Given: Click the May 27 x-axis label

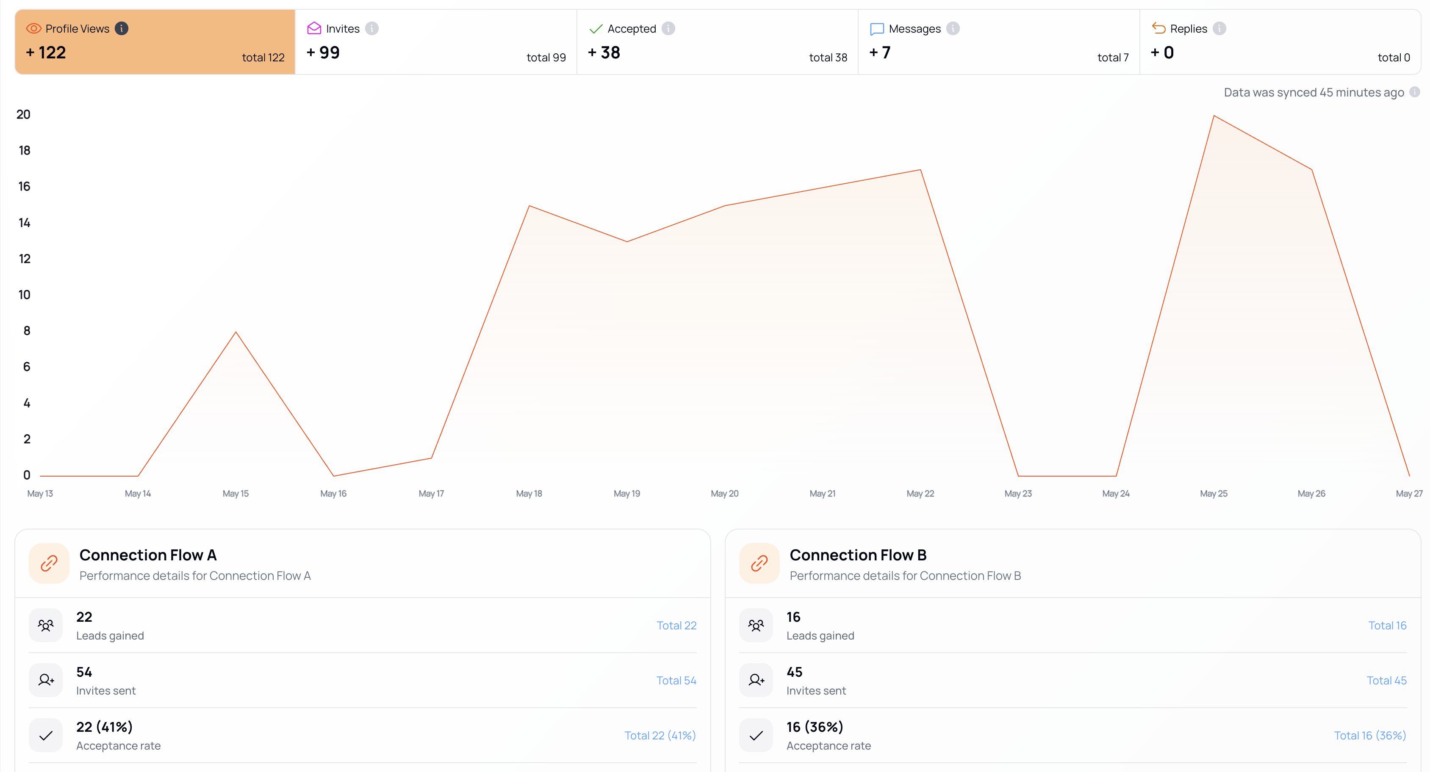Looking at the screenshot, I should (x=1409, y=494).
